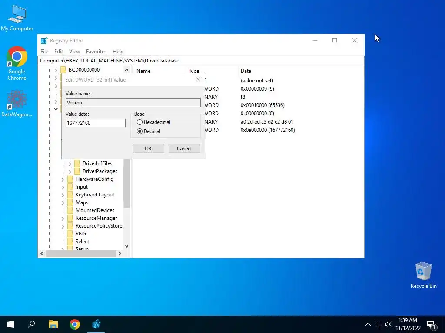Expand the ResourcePolicyStore key
The image size is (445, 333).
coord(63,225)
